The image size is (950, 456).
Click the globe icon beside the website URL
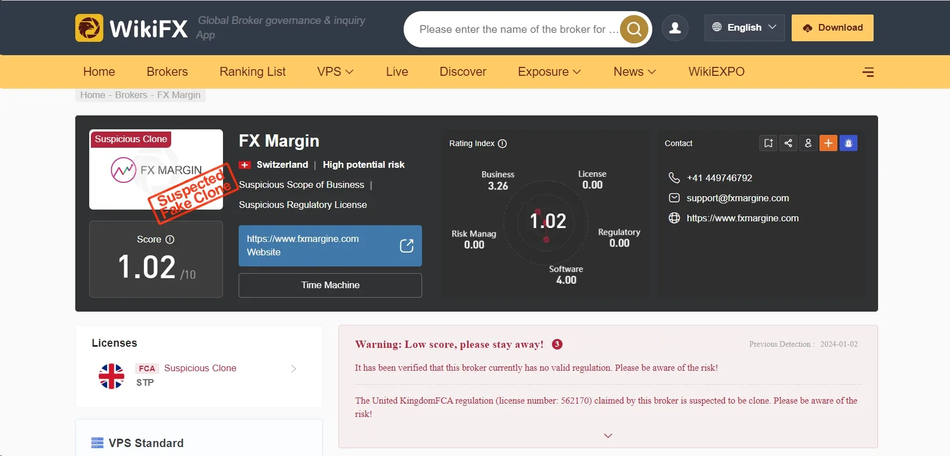pos(674,218)
